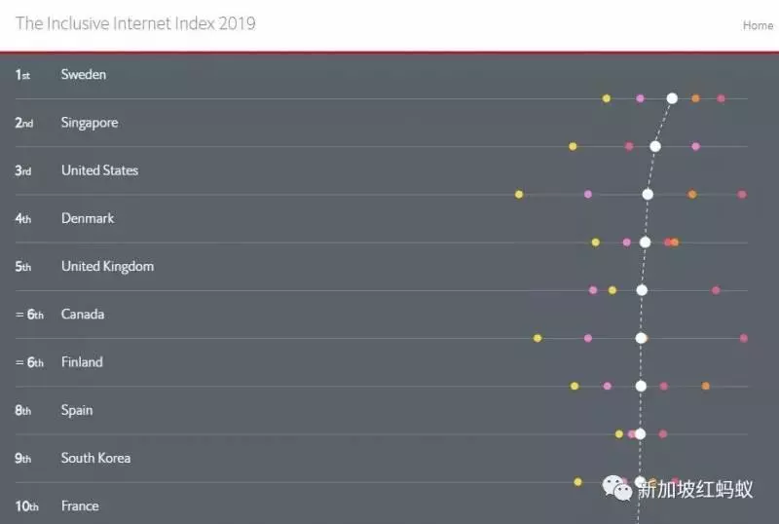Select the United States row label
The height and width of the screenshot is (524, 779).
click(x=100, y=170)
